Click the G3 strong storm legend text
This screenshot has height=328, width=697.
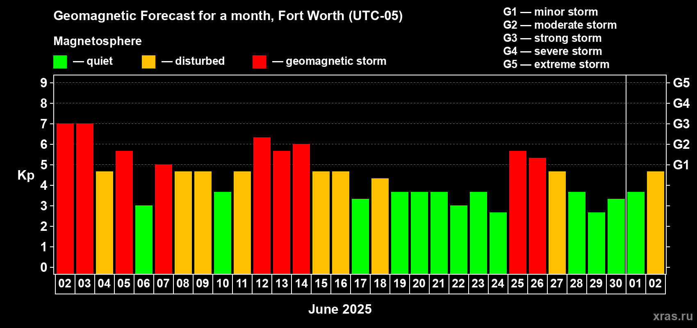point(552,38)
